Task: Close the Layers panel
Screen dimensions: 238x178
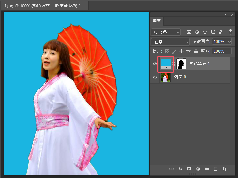Action: (232, 15)
